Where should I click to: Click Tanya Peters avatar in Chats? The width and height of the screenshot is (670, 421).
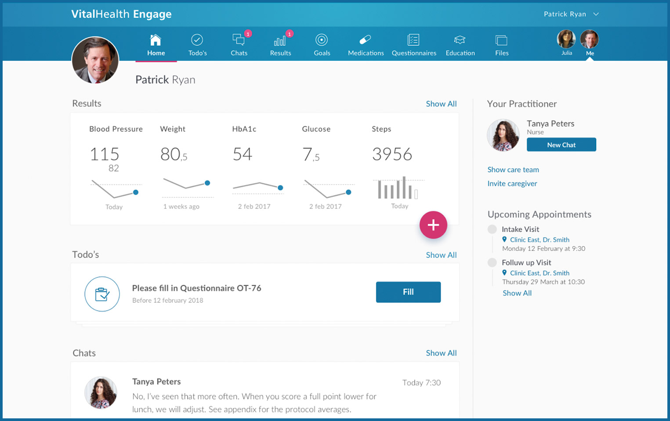(x=101, y=393)
